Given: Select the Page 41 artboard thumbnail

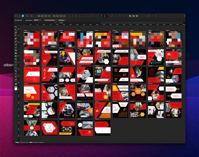Looking at the screenshot, I should click(103, 110).
